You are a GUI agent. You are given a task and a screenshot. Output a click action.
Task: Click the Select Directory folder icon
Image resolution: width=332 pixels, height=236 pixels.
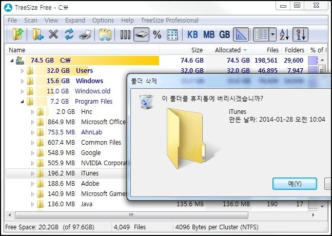(18, 34)
